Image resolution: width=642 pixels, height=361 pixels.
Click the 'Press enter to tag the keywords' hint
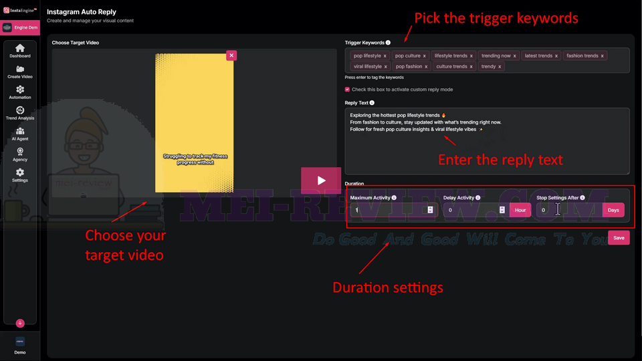click(x=374, y=78)
